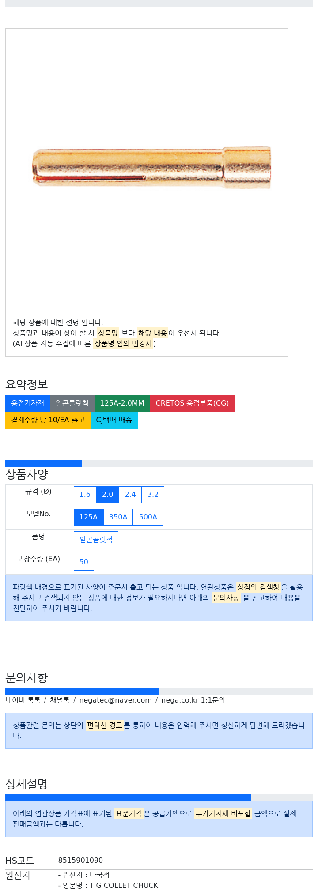Viewport: 318px width, 891px height.
Task: Select the 1.6 diameter option
Action: pyautogui.click(x=85, y=495)
